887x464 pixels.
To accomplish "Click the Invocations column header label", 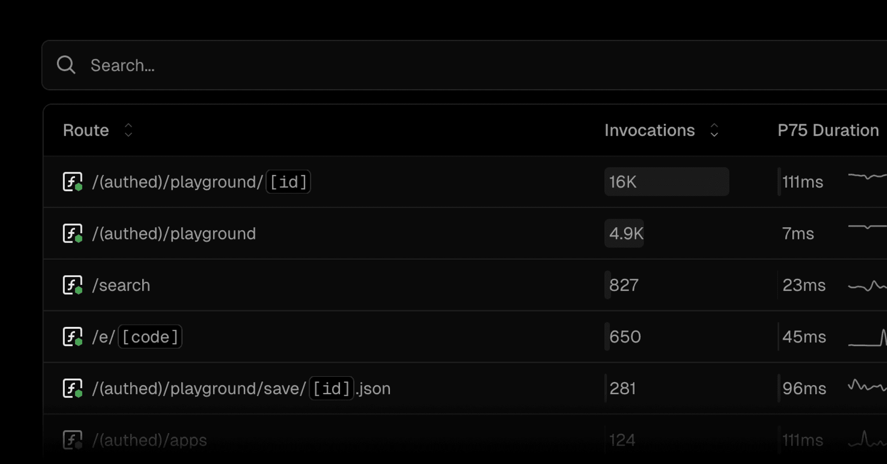I will tap(650, 130).
